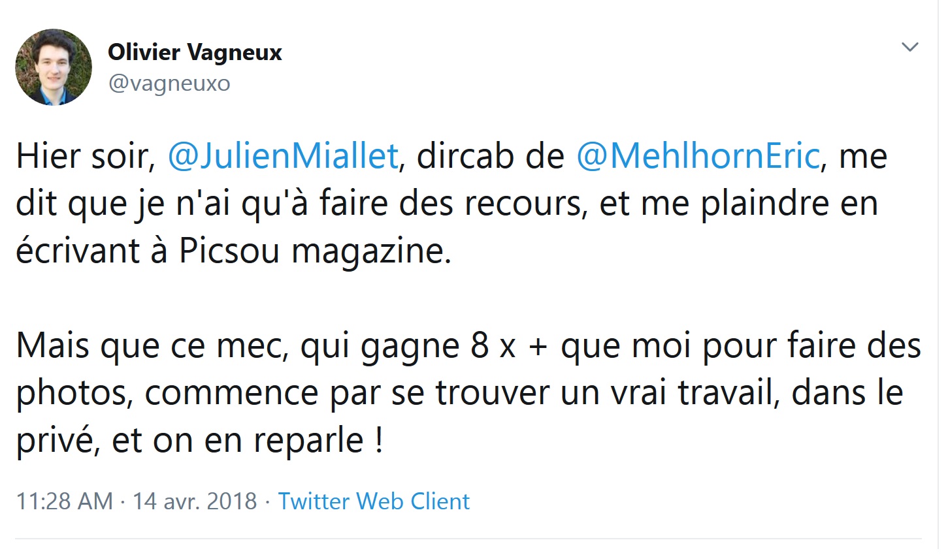Open the Twitter Web Client source link
Image resolution: width=948 pixels, height=555 pixels.
374,501
